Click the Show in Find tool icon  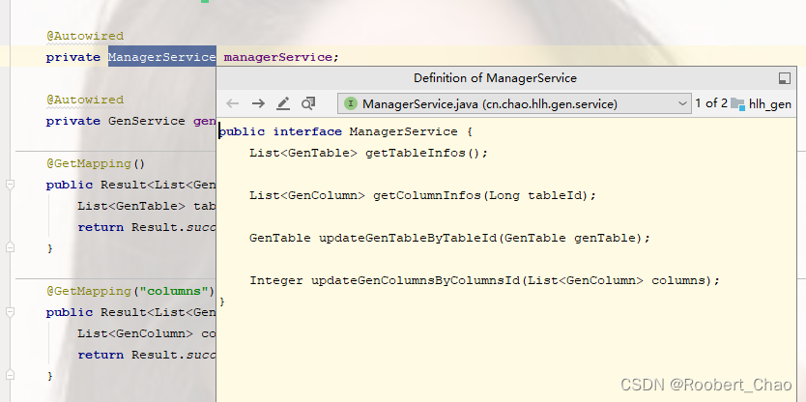(x=308, y=103)
